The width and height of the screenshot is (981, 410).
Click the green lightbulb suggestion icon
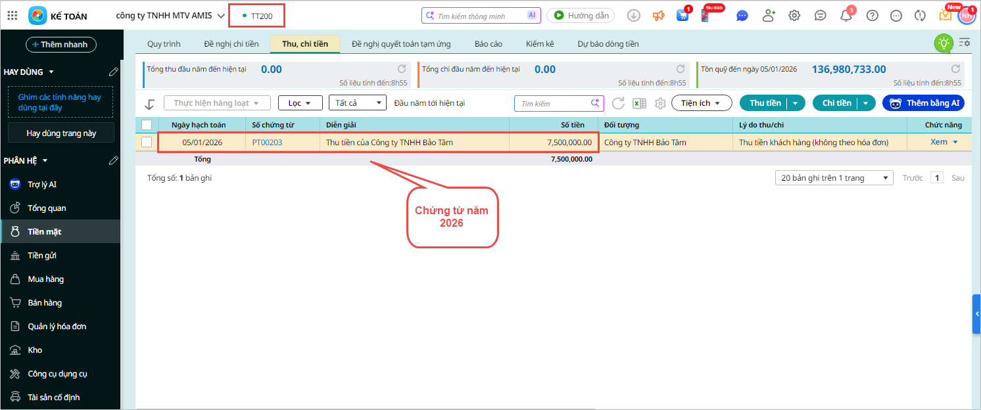coord(944,43)
